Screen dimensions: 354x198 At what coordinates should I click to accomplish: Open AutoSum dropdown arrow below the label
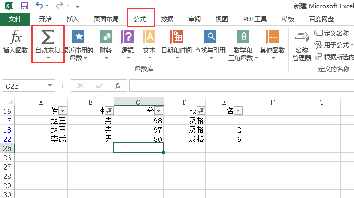click(x=48, y=58)
